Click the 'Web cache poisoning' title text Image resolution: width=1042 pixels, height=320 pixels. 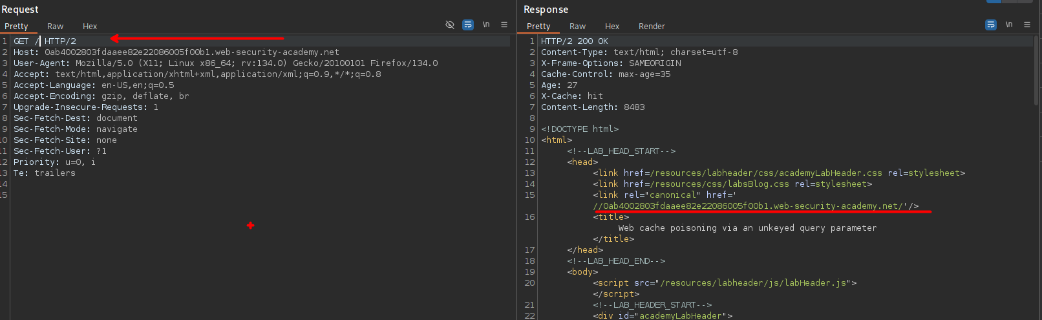point(748,228)
